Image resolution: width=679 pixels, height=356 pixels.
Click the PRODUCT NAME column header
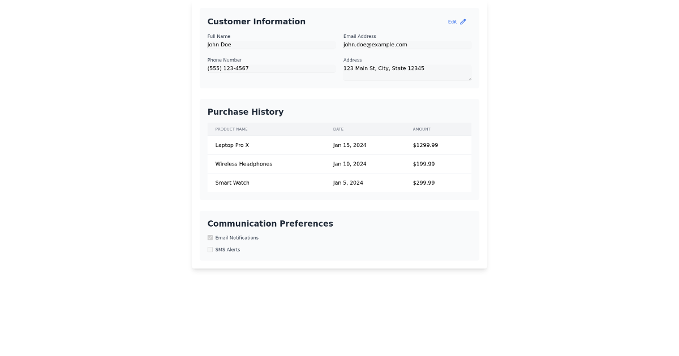click(231, 129)
